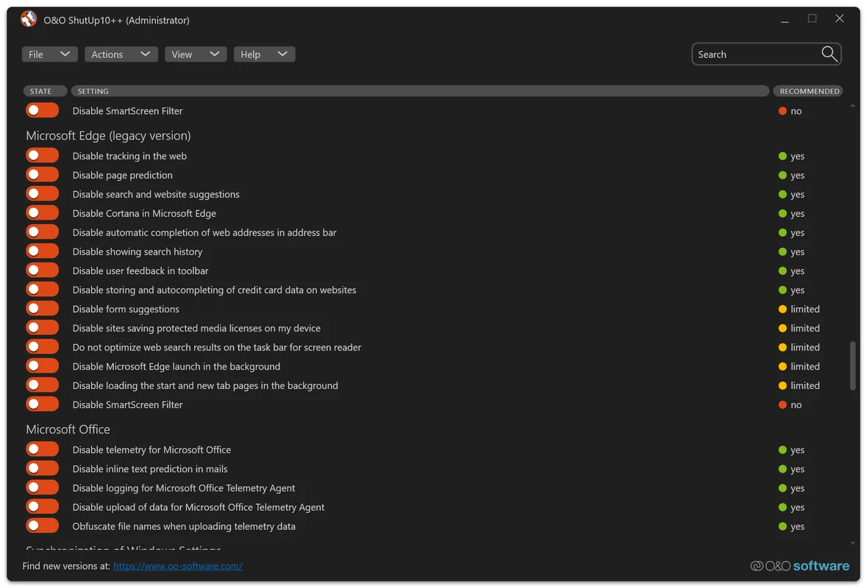
Task: Click 'Find new versions at:' footer text
Action: coord(66,566)
